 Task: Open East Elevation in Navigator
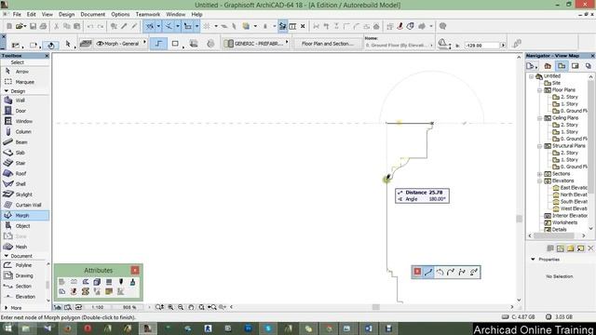tap(570, 188)
